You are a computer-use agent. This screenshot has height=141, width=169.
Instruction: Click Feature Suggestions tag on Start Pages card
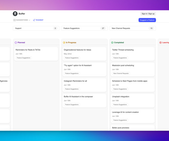[x=120, y=89]
